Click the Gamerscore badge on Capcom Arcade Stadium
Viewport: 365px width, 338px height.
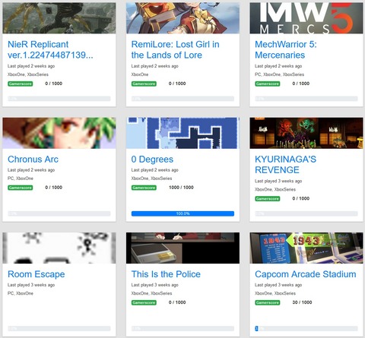point(268,302)
